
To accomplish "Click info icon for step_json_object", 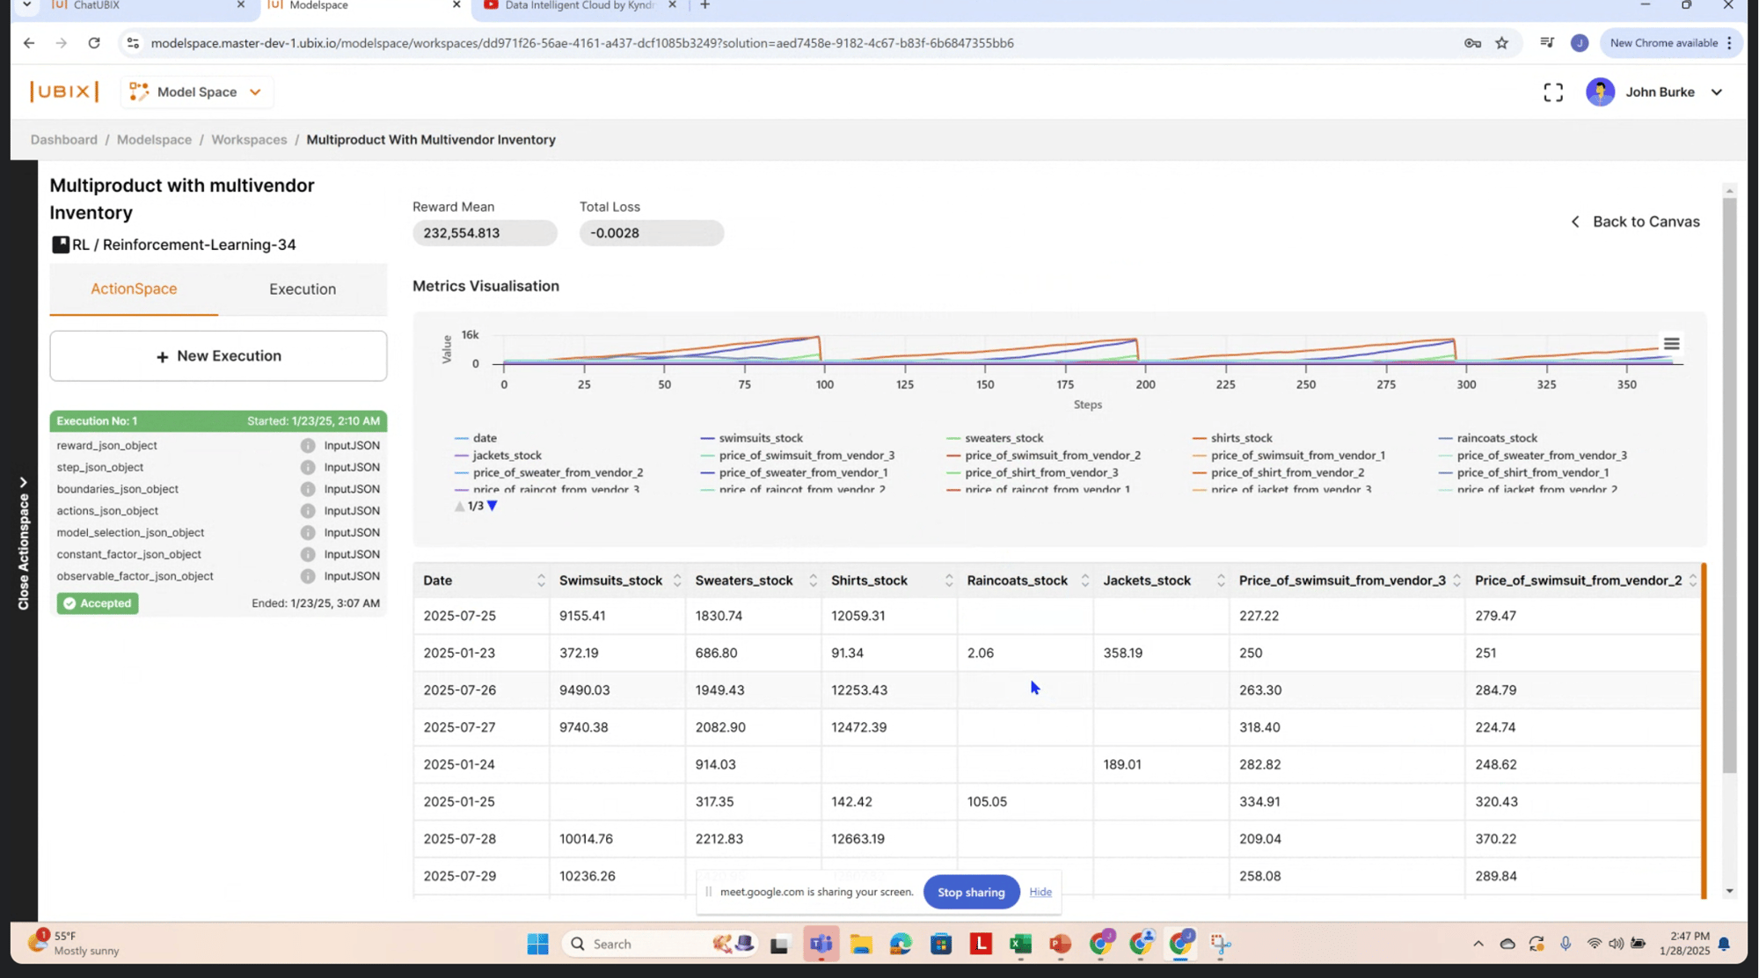I will coord(308,468).
